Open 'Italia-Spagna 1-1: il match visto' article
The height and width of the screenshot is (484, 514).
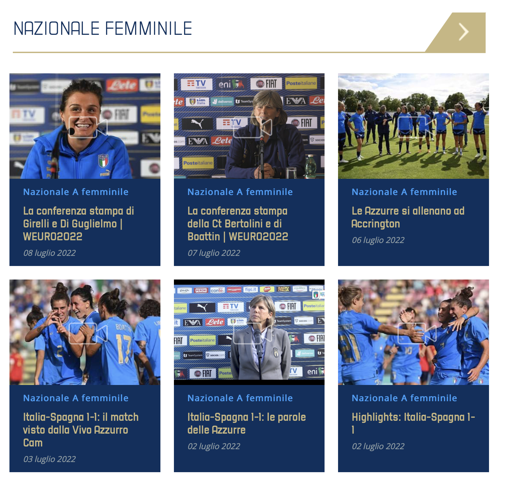81,430
